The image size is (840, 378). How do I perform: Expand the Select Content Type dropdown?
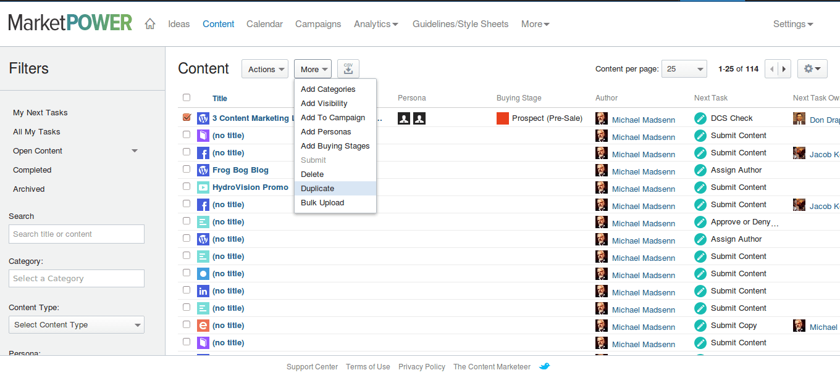[77, 325]
